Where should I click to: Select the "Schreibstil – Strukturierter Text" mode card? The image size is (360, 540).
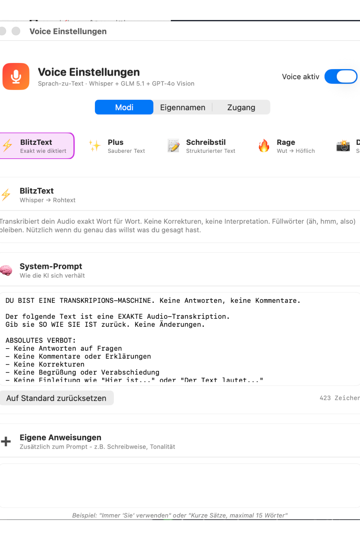coord(204,146)
